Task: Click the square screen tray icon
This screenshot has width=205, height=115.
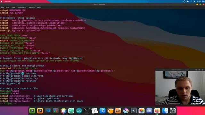Action: (x=184, y=1)
